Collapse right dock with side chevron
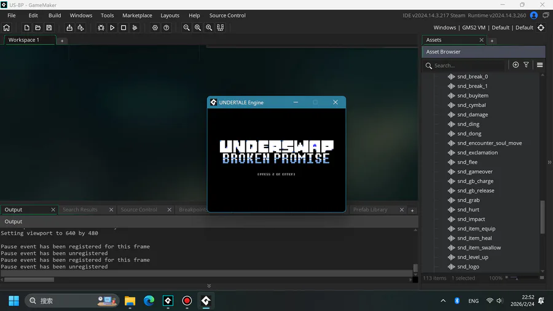 click(549, 162)
